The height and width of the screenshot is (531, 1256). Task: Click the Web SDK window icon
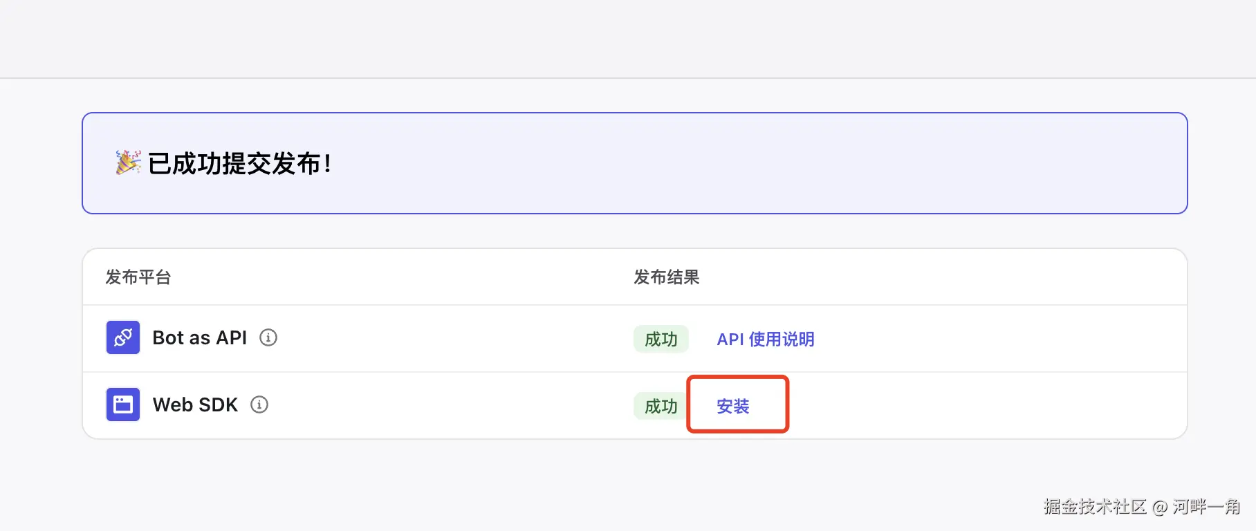(123, 404)
